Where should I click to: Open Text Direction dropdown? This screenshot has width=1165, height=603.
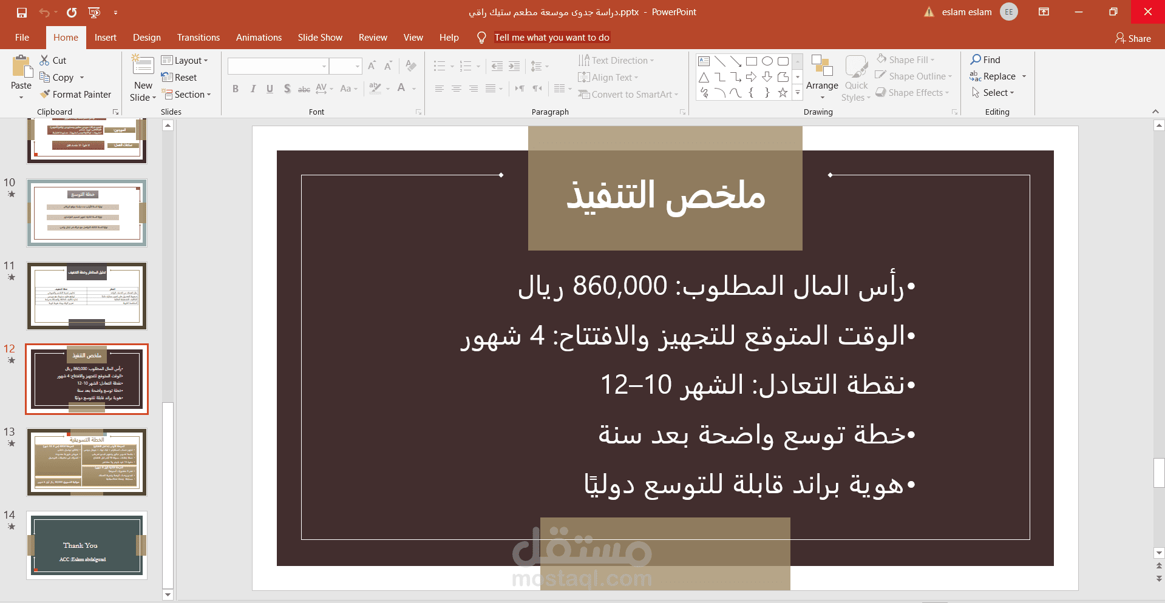point(616,60)
